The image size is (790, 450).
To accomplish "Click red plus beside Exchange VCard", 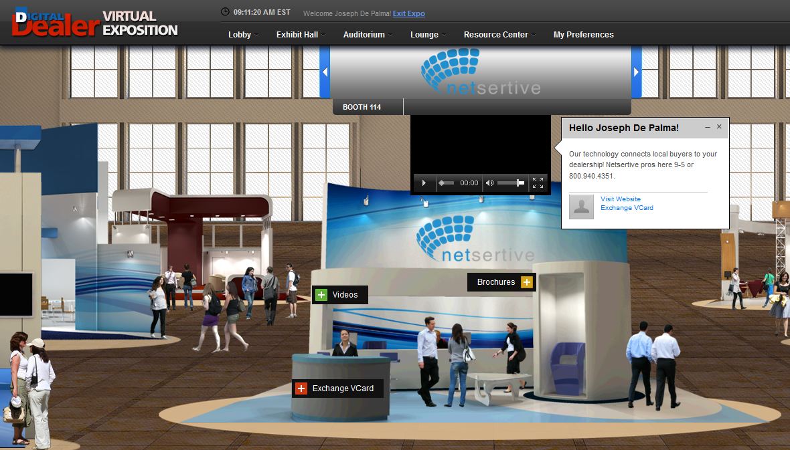I will click(301, 388).
